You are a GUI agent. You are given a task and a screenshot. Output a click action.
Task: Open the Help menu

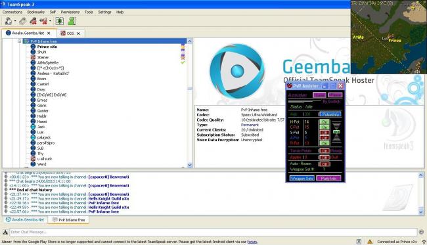[120, 12]
